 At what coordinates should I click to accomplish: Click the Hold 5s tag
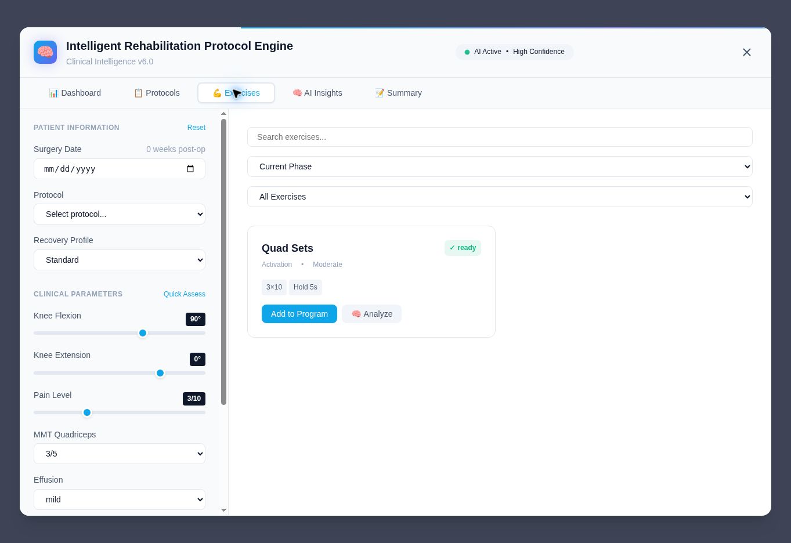tap(305, 287)
